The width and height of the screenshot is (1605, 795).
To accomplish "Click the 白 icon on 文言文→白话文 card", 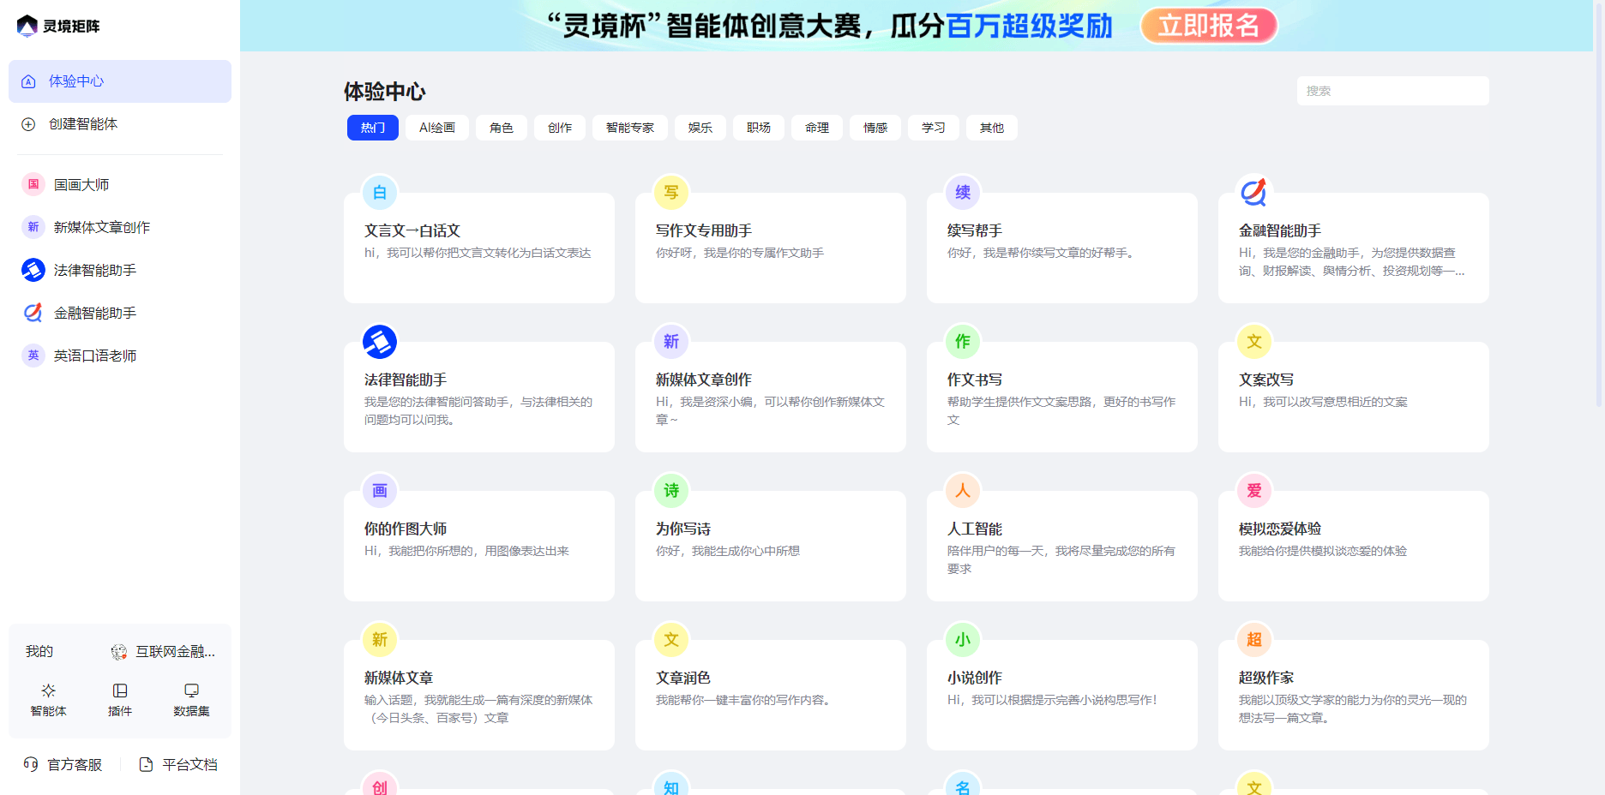I will (x=380, y=193).
